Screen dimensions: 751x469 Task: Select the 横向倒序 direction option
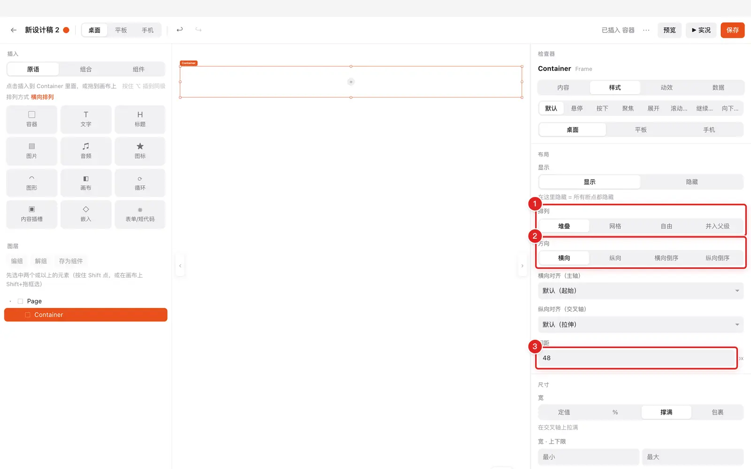(667, 258)
